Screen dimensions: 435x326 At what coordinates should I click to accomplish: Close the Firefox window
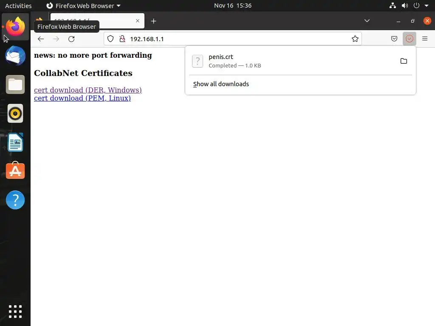point(427,21)
